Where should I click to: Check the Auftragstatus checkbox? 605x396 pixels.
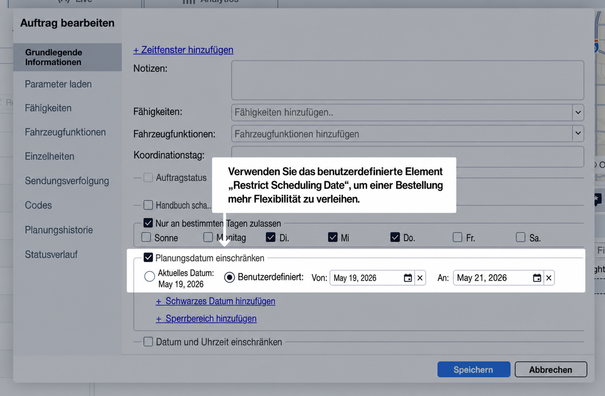(148, 178)
